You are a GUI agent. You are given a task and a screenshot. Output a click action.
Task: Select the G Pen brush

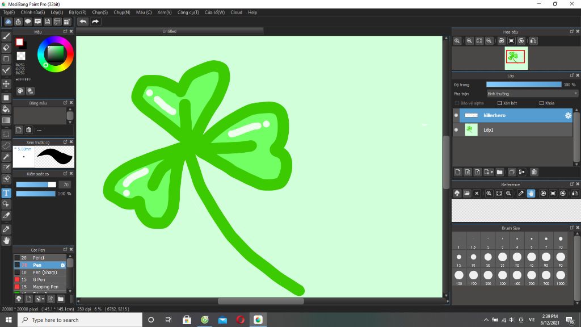(x=40, y=279)
